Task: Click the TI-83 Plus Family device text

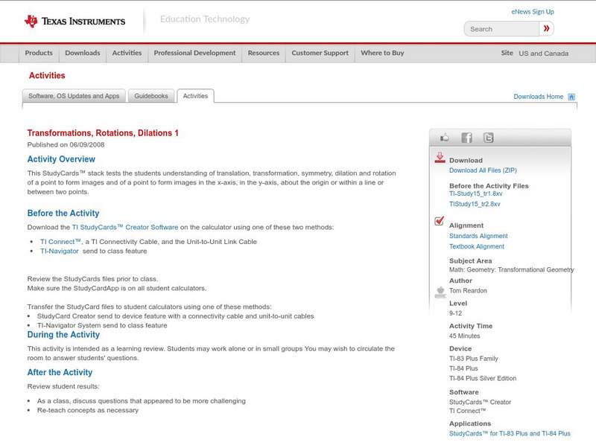Action: click(474, 359)
